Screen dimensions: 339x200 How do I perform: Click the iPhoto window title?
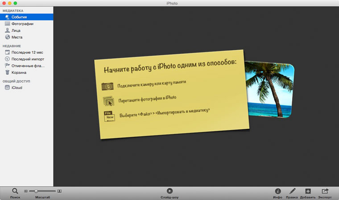pos(172,3)
